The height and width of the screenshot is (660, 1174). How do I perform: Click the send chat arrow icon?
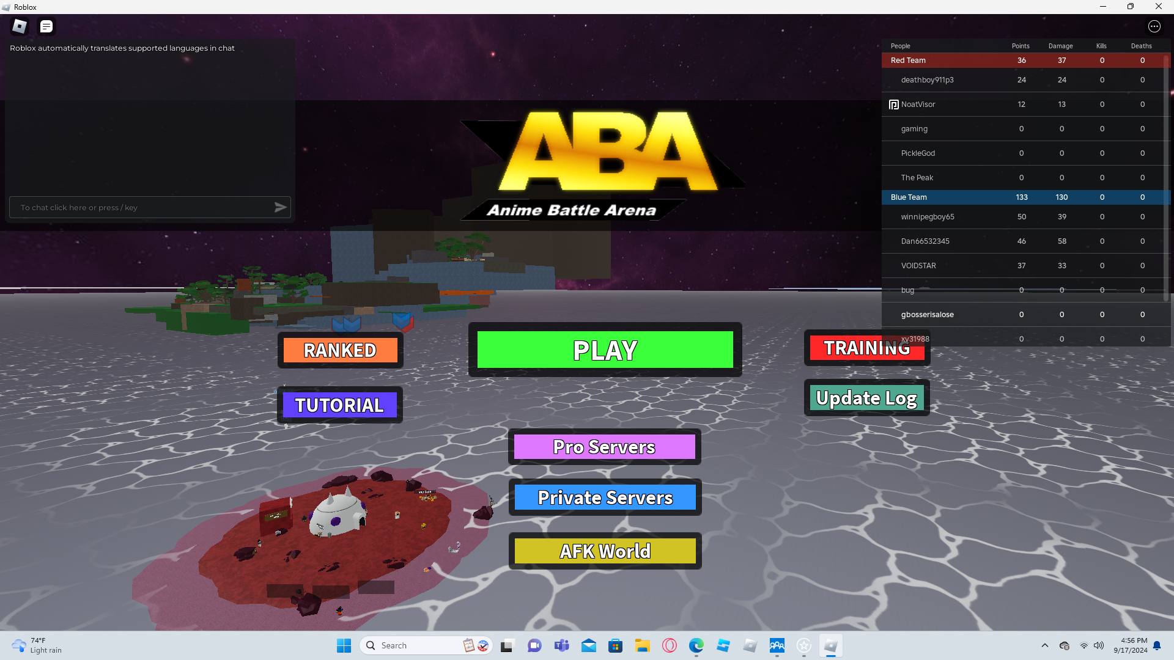(x=280, y=207)
